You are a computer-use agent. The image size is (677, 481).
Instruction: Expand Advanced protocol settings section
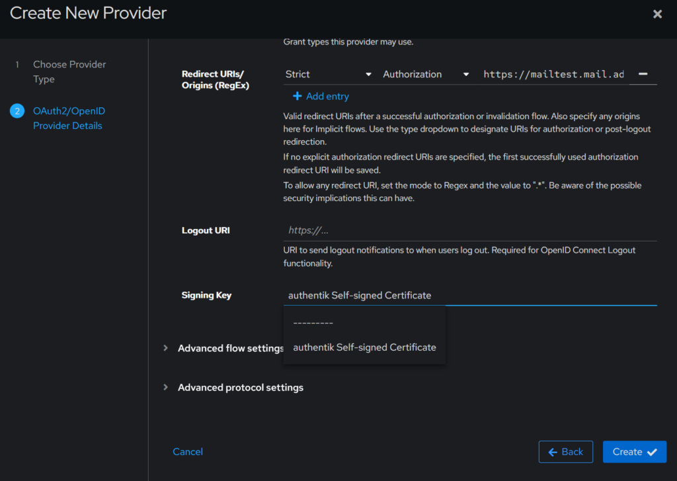pos(233,388)
